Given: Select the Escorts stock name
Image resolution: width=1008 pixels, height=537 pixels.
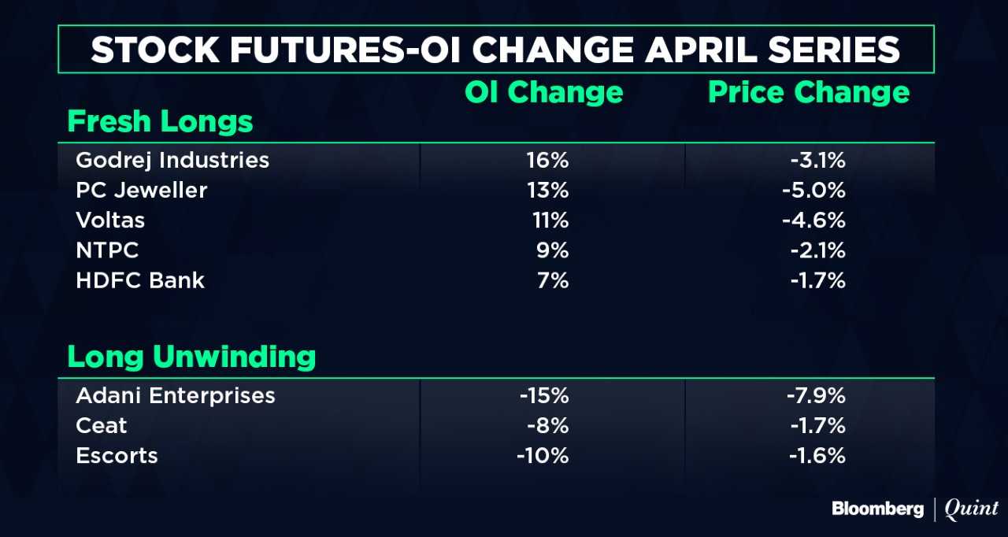Looking at the screenshot, I should pyautogui.click(x=117, y=455).
